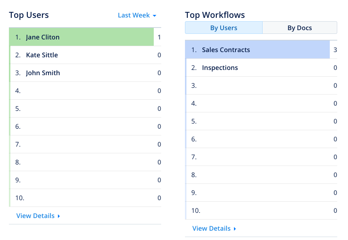The image size is (348, 240).
Task: Click the Sales Contracts workflow row
Action: pos(226,50)
